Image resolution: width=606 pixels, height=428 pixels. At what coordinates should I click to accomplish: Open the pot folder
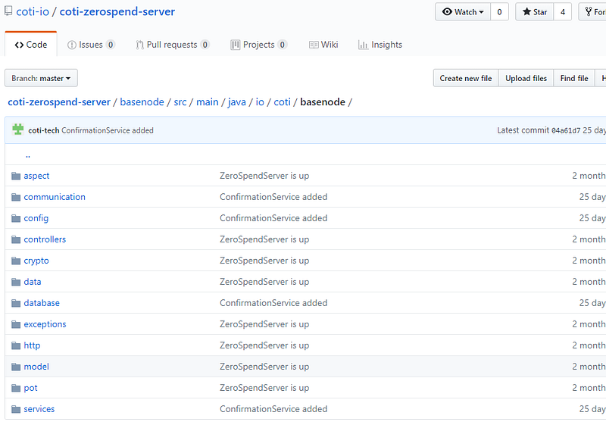point(30,388)
